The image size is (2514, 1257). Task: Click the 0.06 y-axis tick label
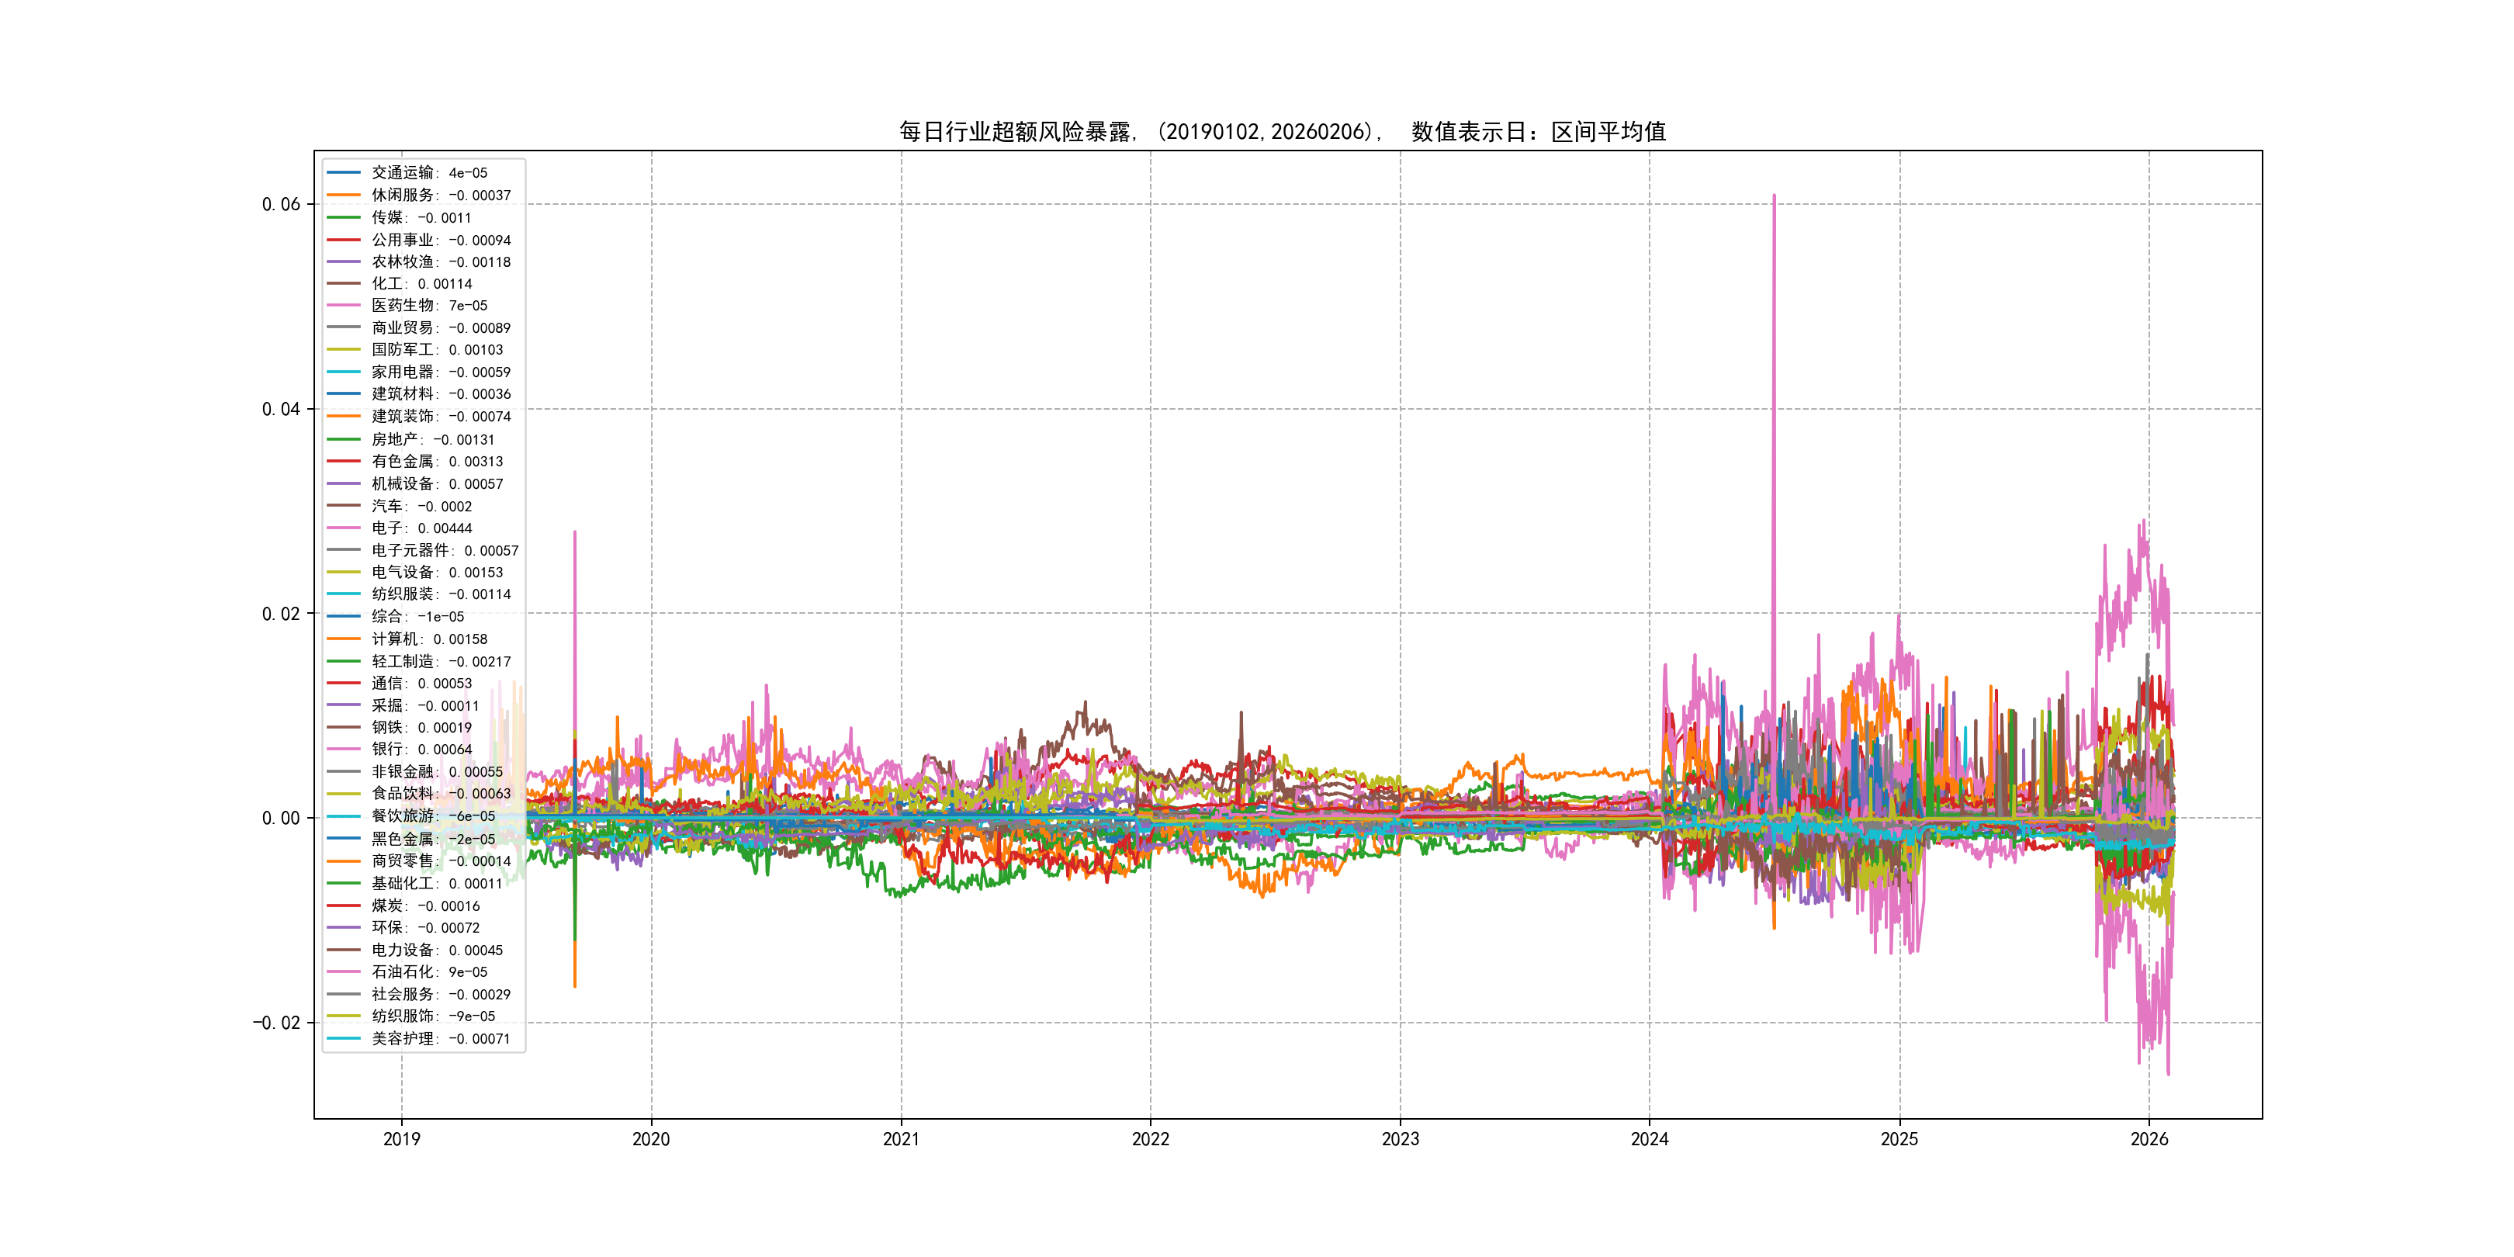pyautogui.click(x=280, y=204)
